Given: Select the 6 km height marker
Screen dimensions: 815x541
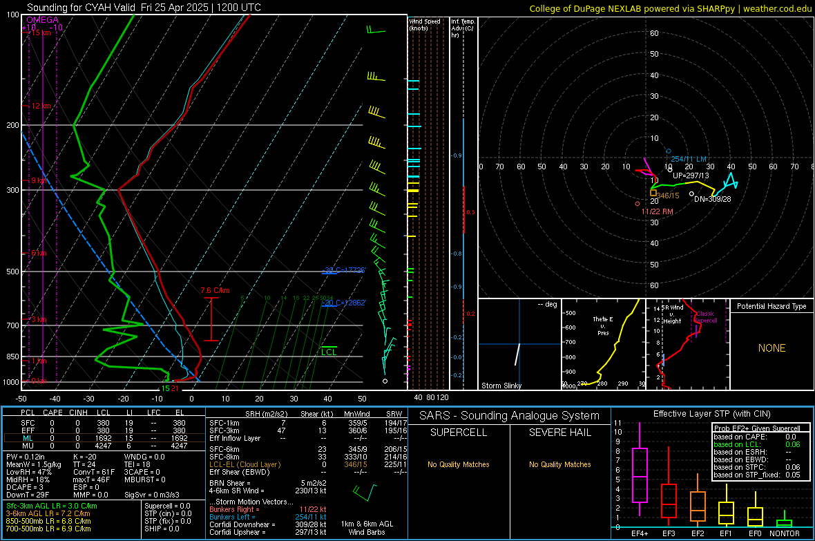Looking at the screenshot, I should 39,253.
